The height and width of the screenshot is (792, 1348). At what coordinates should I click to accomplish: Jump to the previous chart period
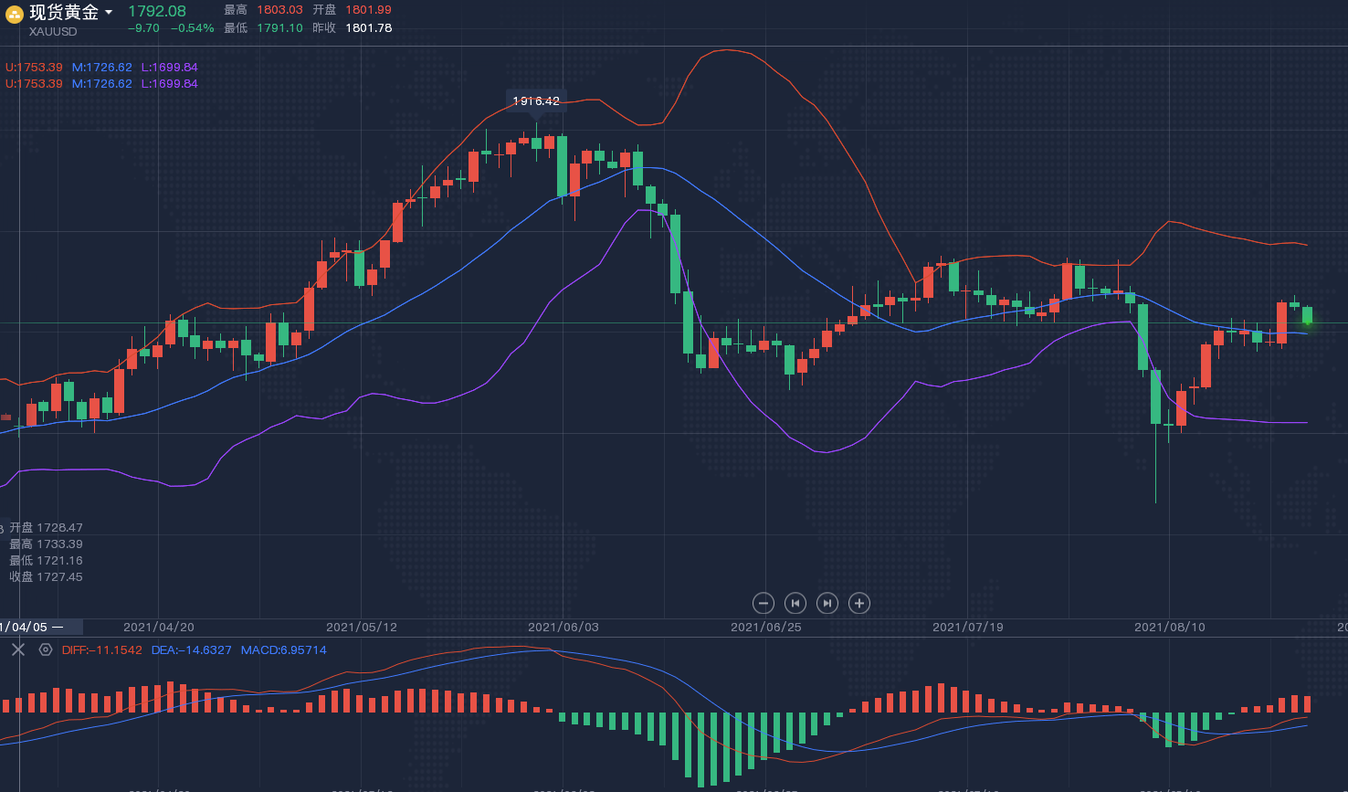[795, 603]
